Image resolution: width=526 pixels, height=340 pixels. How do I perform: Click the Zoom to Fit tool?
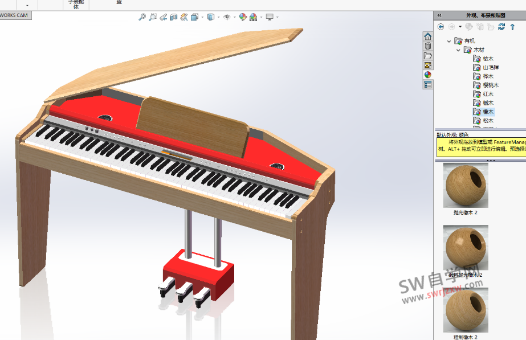(x=141, y=17)
